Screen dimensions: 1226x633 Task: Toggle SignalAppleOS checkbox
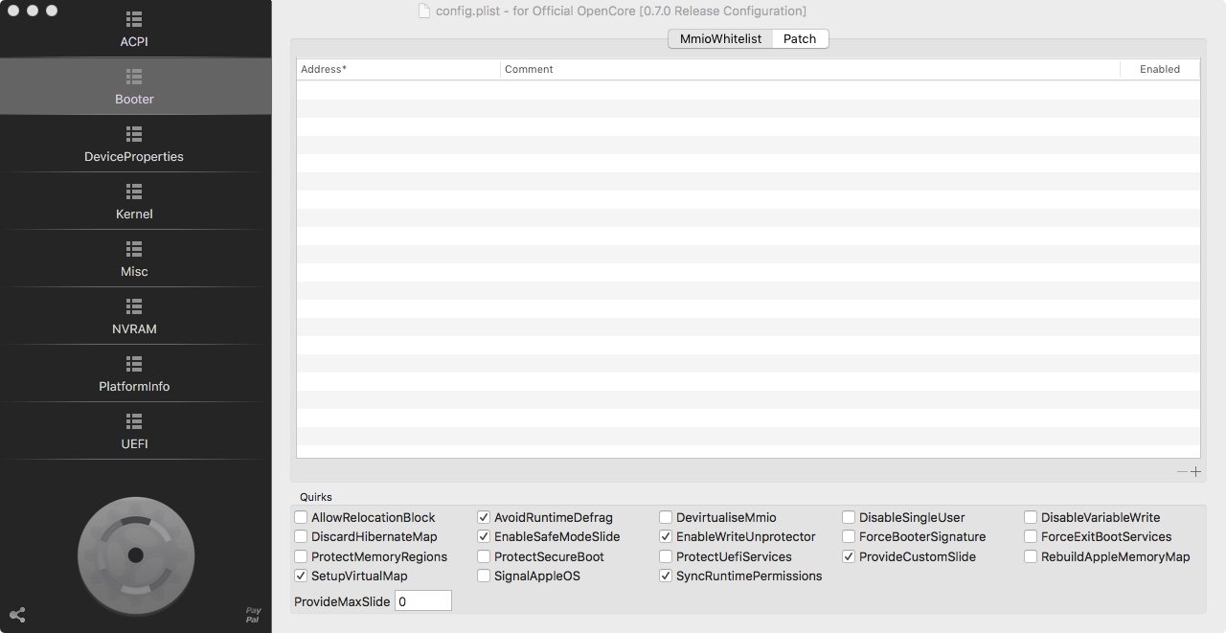pyautogui.click(x=485, y=576)
